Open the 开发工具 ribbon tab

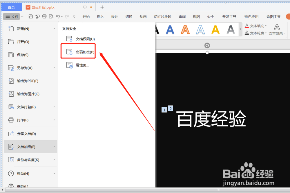tap(229, 16)
